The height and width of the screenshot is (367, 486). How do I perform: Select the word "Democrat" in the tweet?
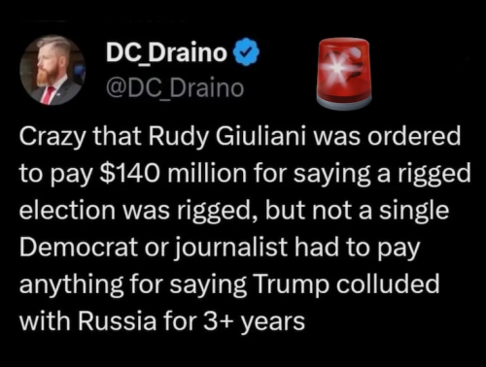point(79,248)
